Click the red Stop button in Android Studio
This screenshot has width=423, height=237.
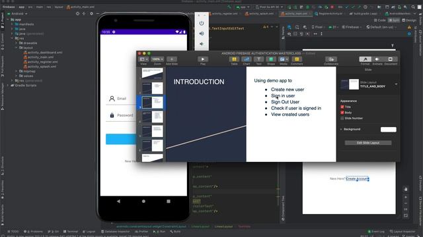pos(332,7)
